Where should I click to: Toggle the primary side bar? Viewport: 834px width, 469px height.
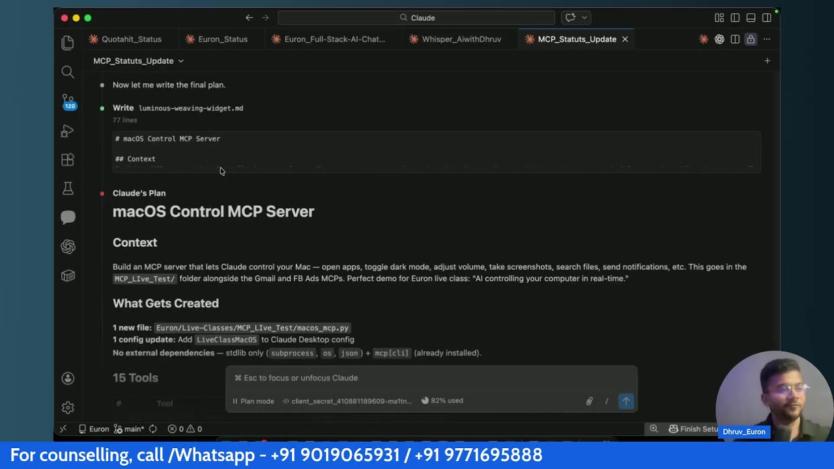tap(735, 18)
